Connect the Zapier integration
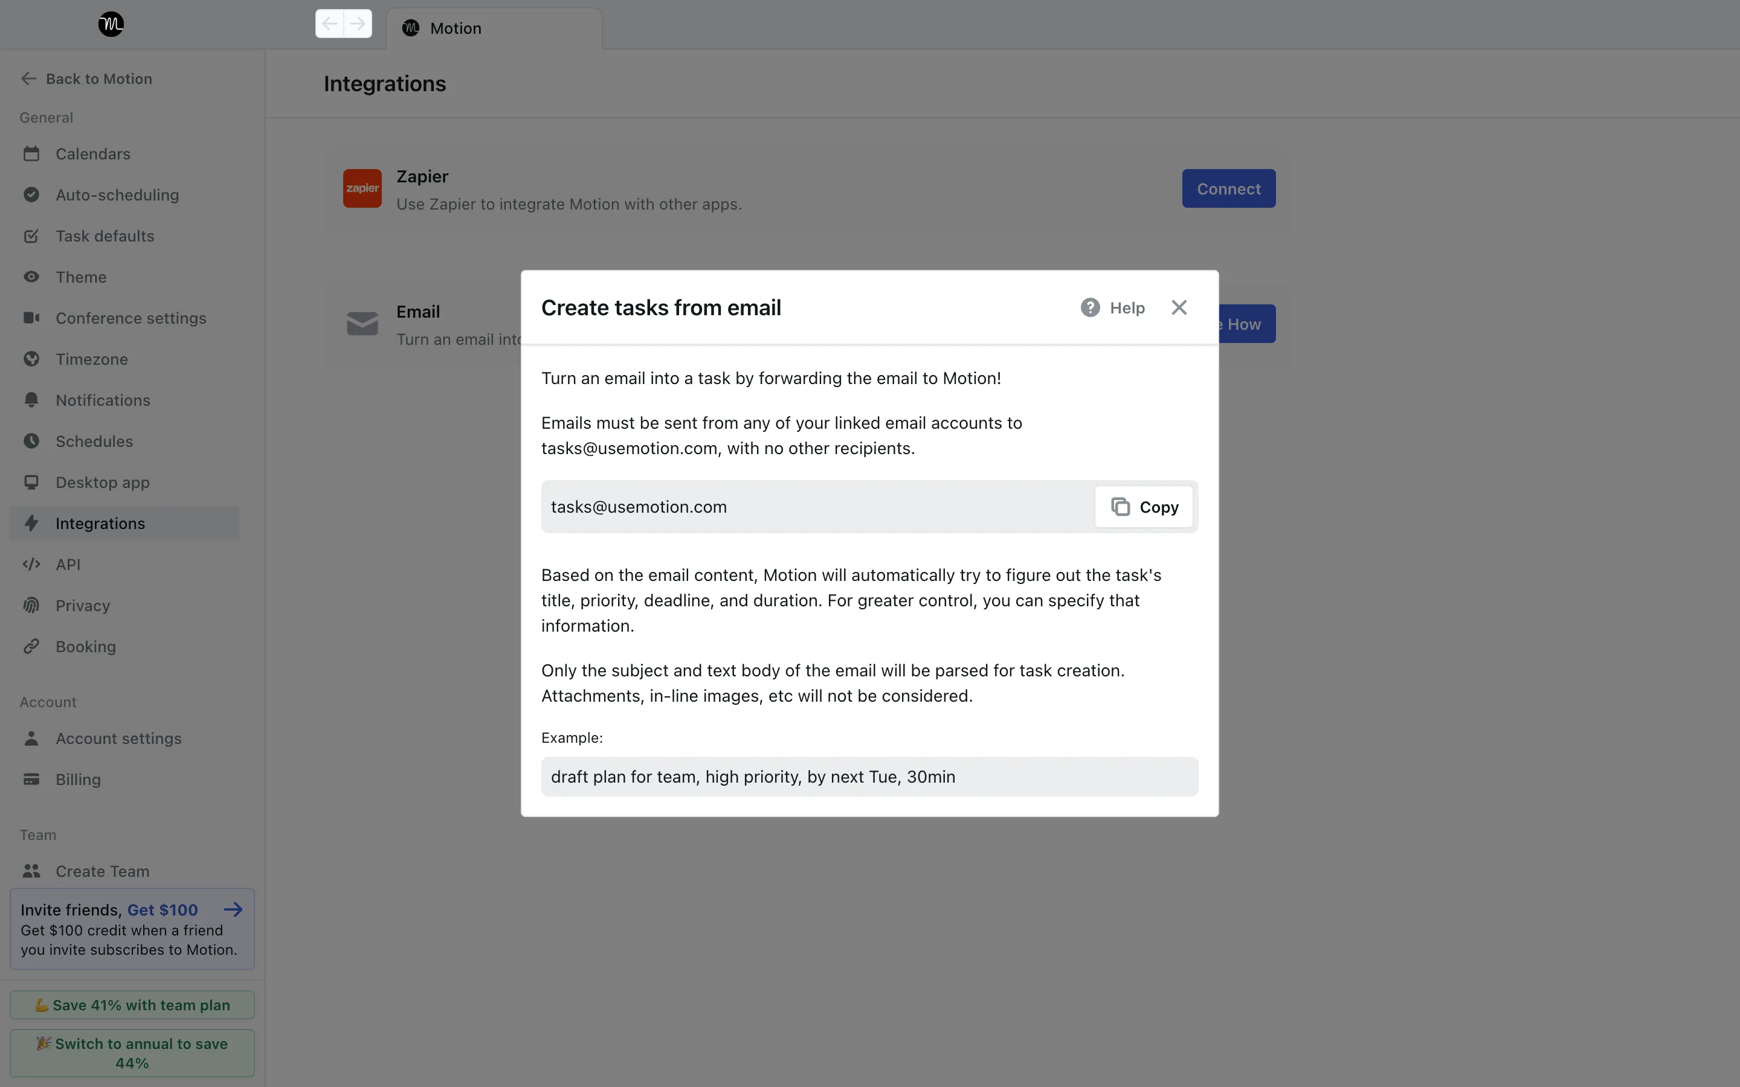 [x=1229, y=188]
